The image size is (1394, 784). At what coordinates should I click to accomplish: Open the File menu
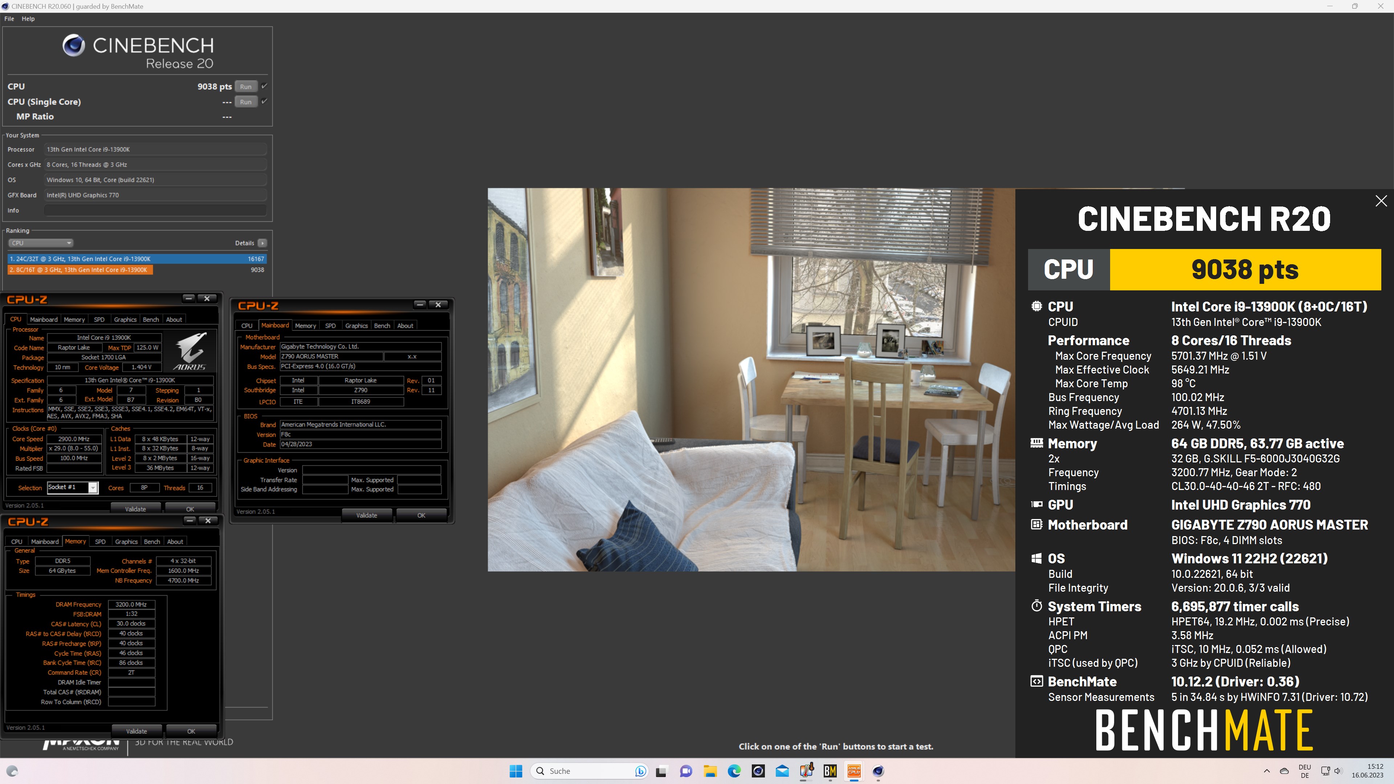9,19
